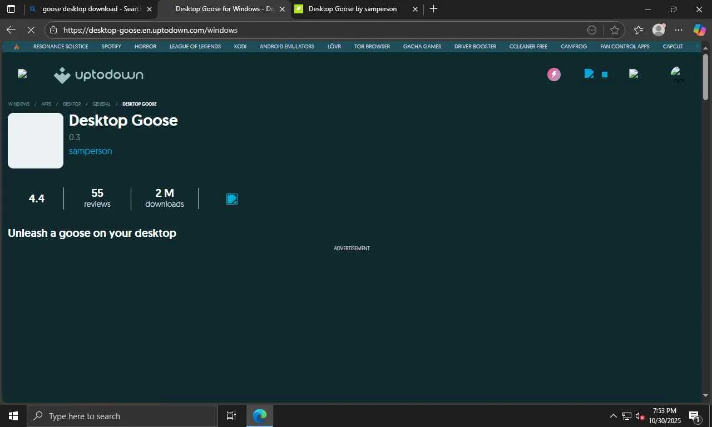712x427 pixels.
Task: Click the ADVERTISEMENT label
Action: tap(352, 249)
